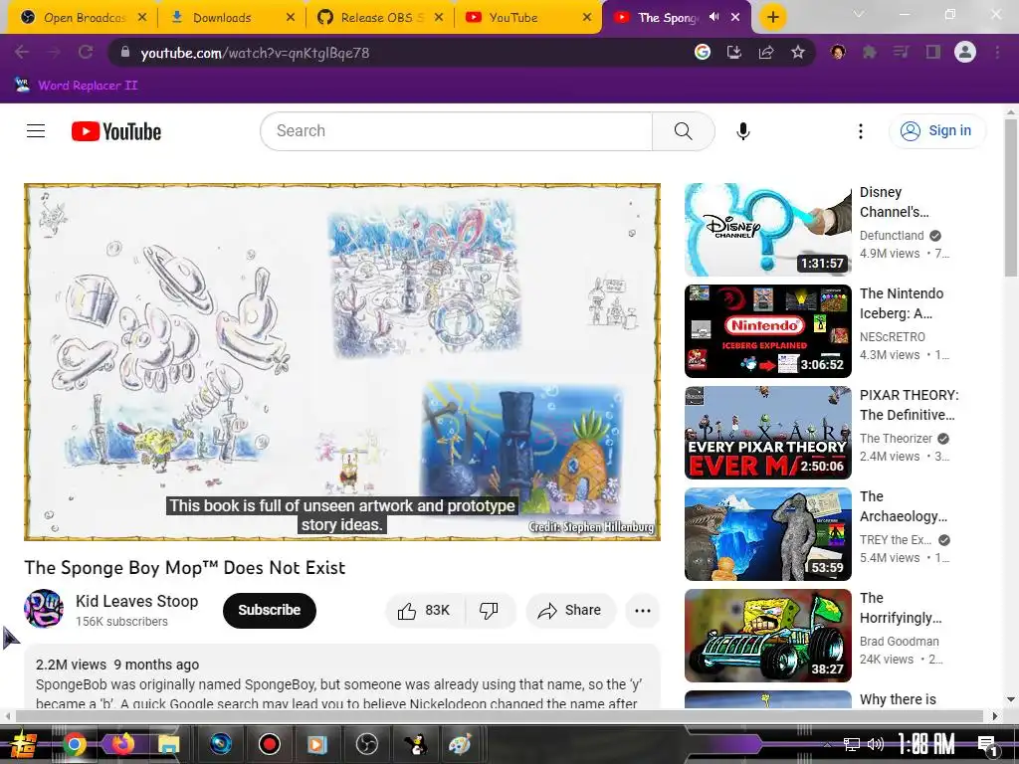1019x764 pixels.
Task: Click the Sign in button
Action: pos(936,130)
